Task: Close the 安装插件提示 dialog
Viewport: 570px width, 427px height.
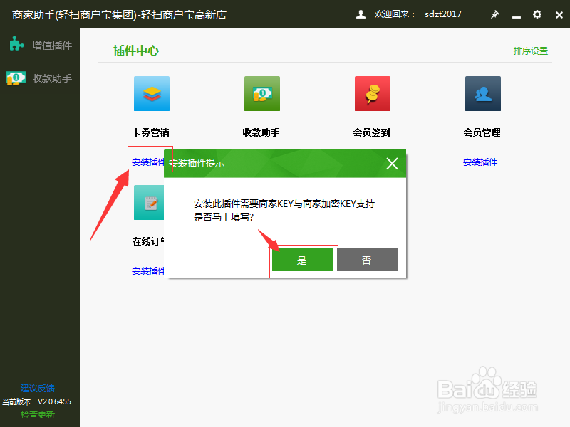Action: tap(392, 163)
